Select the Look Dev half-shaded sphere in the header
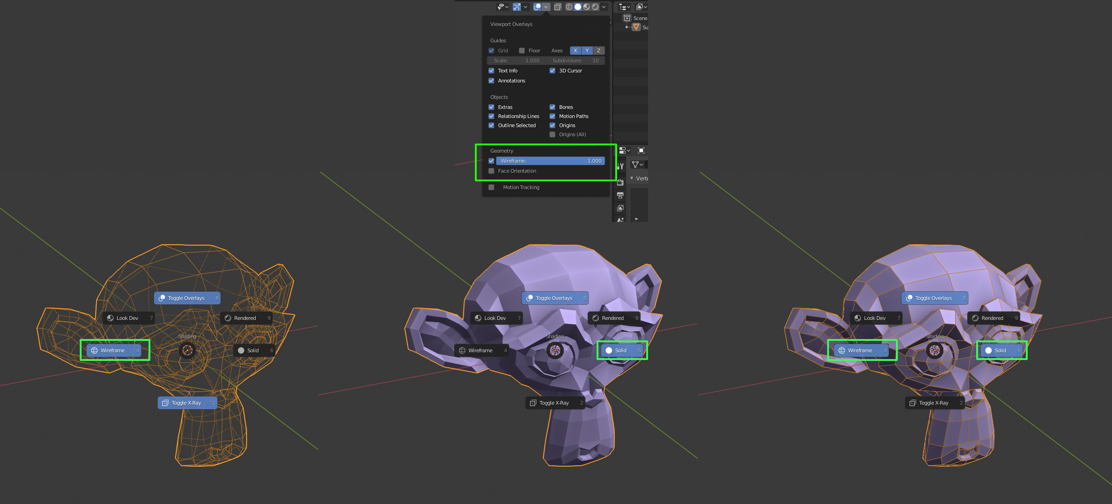This screenshot has width=1112, height=504. 587,7
